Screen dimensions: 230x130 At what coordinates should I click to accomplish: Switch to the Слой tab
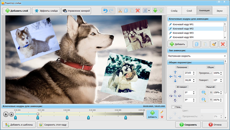coord(189,11)
